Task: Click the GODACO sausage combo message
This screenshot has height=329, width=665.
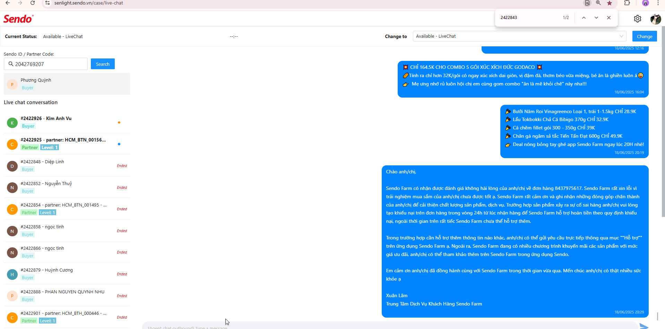Action: [523, 79]
